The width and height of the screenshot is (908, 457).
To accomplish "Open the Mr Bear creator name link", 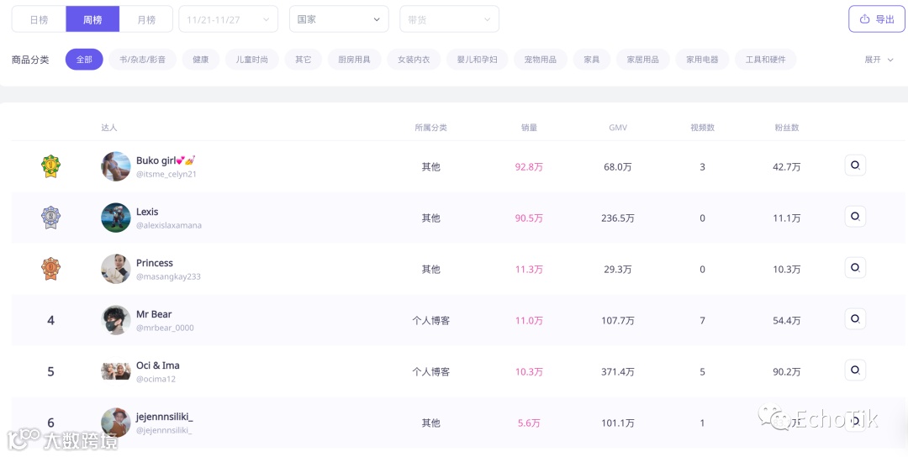I will click(x=154, y=314).
